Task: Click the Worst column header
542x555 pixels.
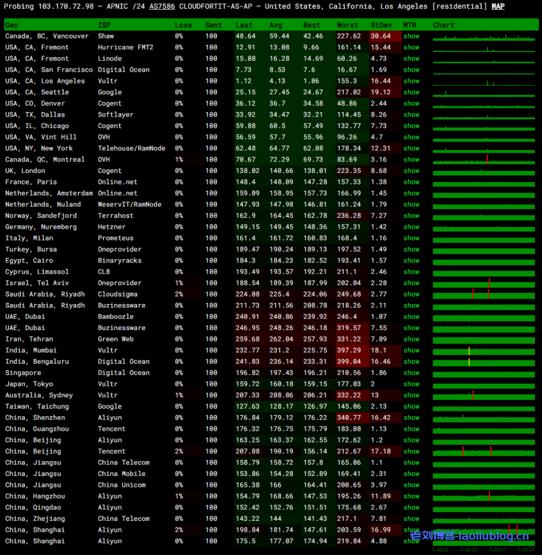Action: pyautogui.click(x=347, y=25)
